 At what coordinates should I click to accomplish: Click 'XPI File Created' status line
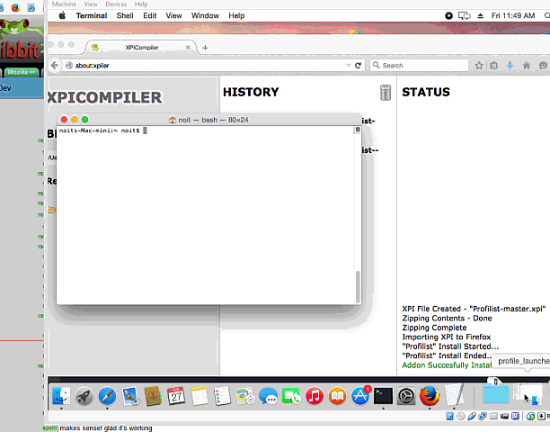point(474,309)
